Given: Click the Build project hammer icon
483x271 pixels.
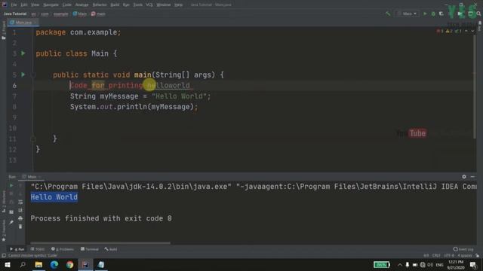Looking at the screenshot, I should (x=388, y=14).
